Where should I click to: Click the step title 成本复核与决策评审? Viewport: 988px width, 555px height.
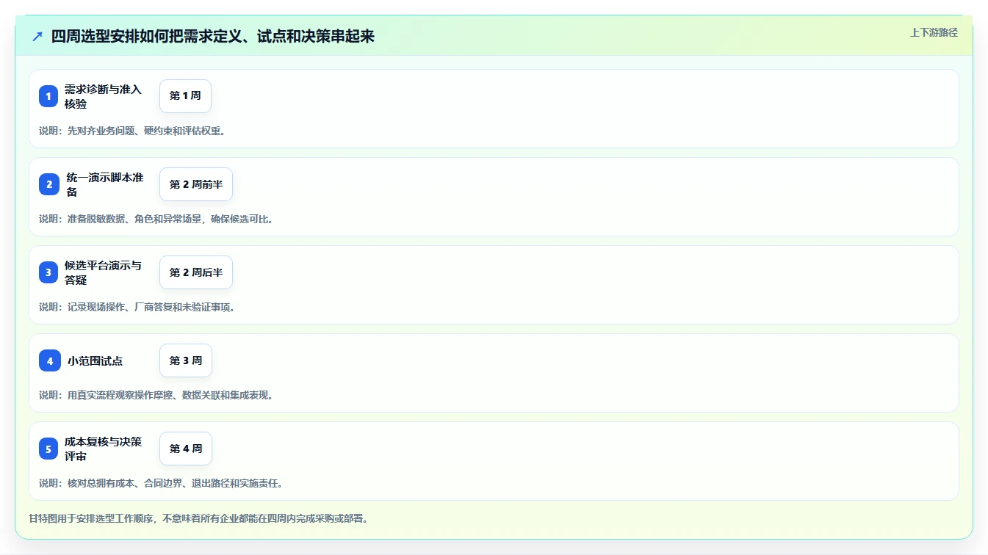pos(103,449)
